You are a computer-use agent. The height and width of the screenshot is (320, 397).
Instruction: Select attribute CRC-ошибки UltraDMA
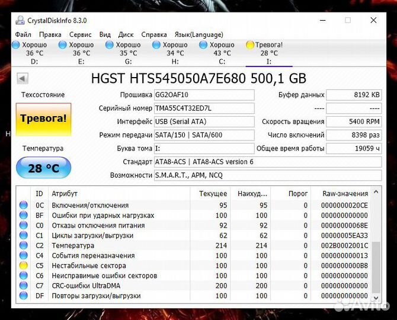click(86, 286)
